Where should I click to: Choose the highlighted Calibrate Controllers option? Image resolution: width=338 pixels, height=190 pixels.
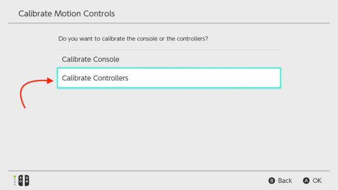point(169,78)
